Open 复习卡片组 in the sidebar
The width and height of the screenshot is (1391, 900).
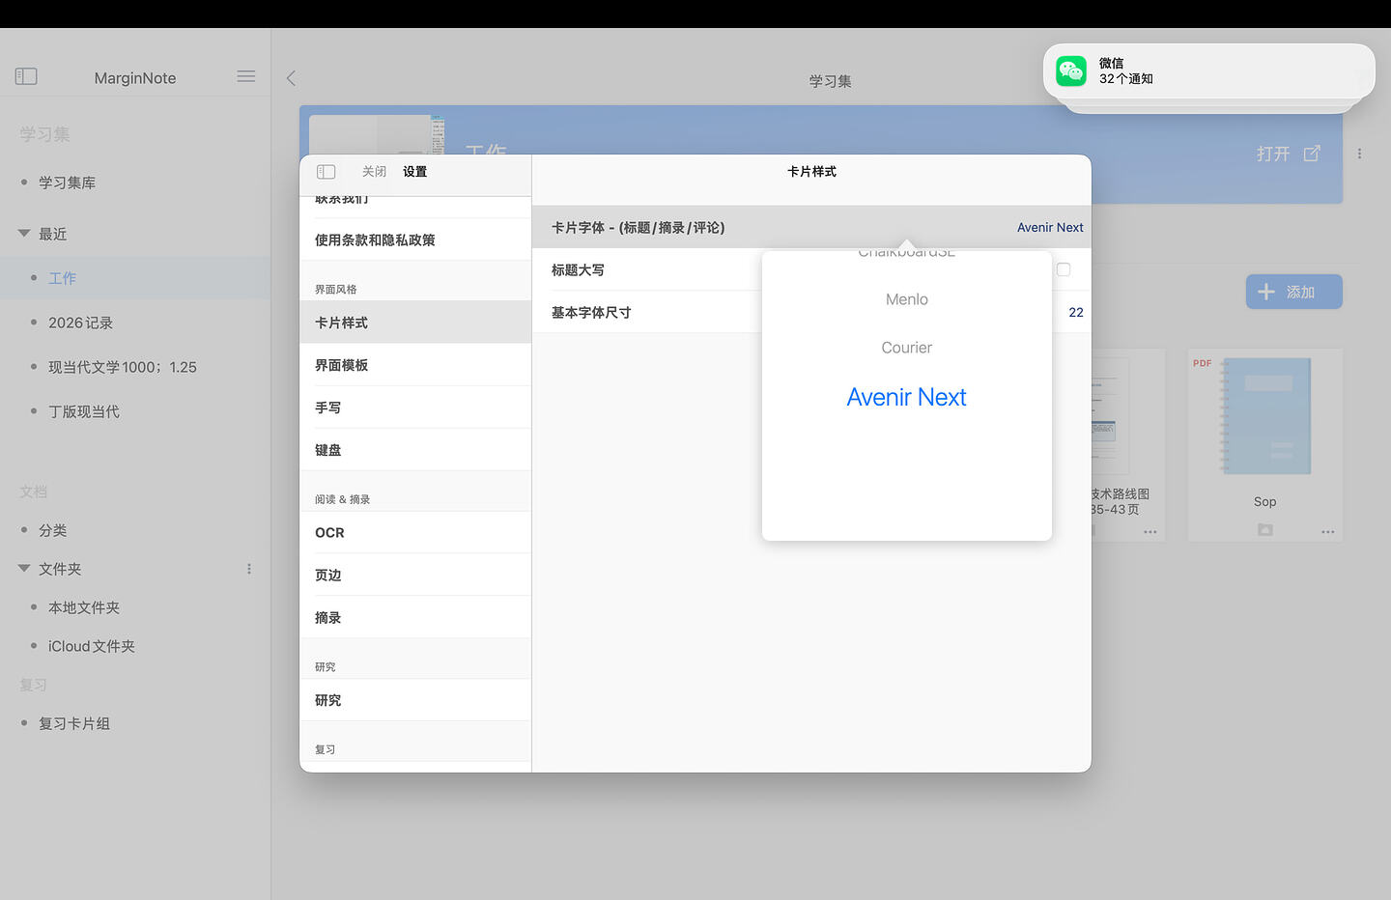point(74,723)
